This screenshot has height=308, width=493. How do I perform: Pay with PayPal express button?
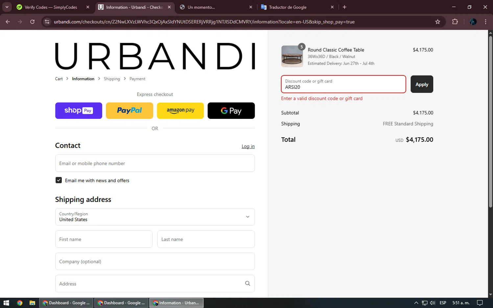[129, 111]
